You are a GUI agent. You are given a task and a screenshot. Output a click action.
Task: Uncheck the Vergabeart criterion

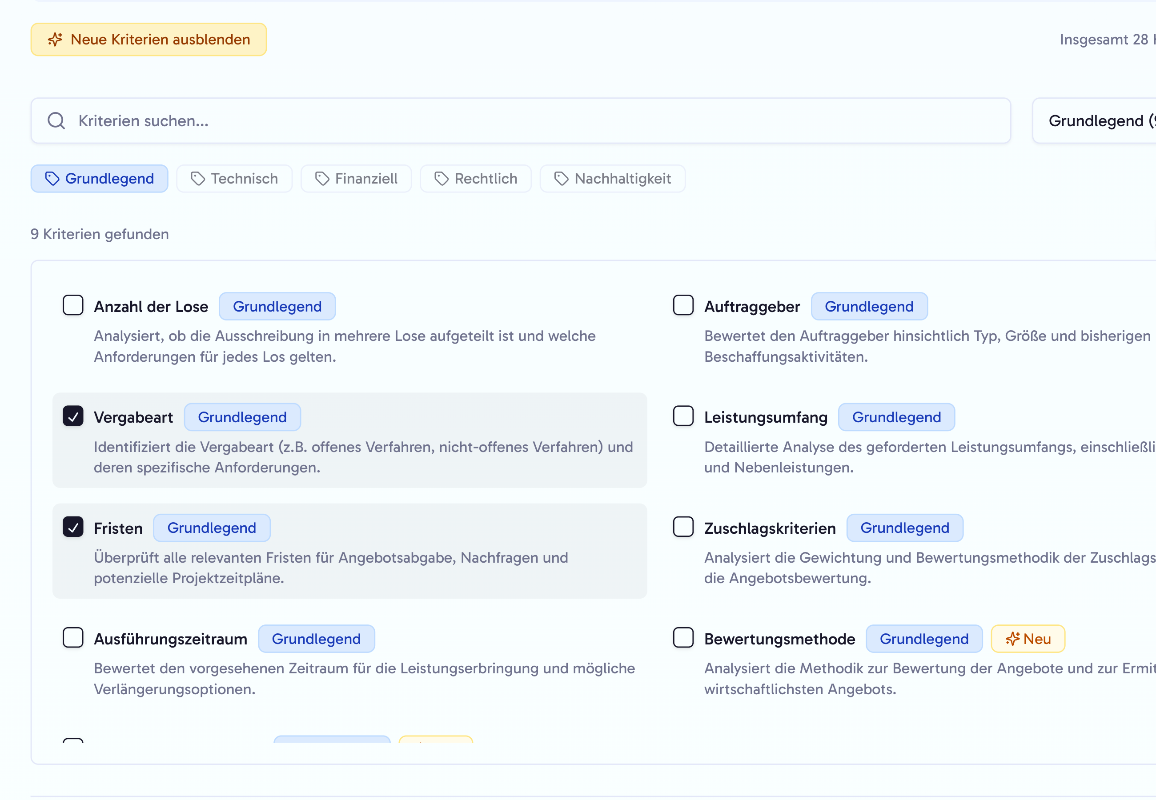[73, 416]
